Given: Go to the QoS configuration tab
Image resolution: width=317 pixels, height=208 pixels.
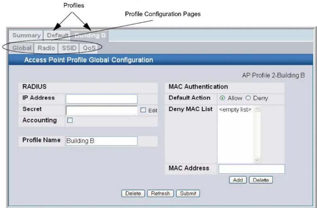Looking at the screenshot, I should tap(89, 48).
